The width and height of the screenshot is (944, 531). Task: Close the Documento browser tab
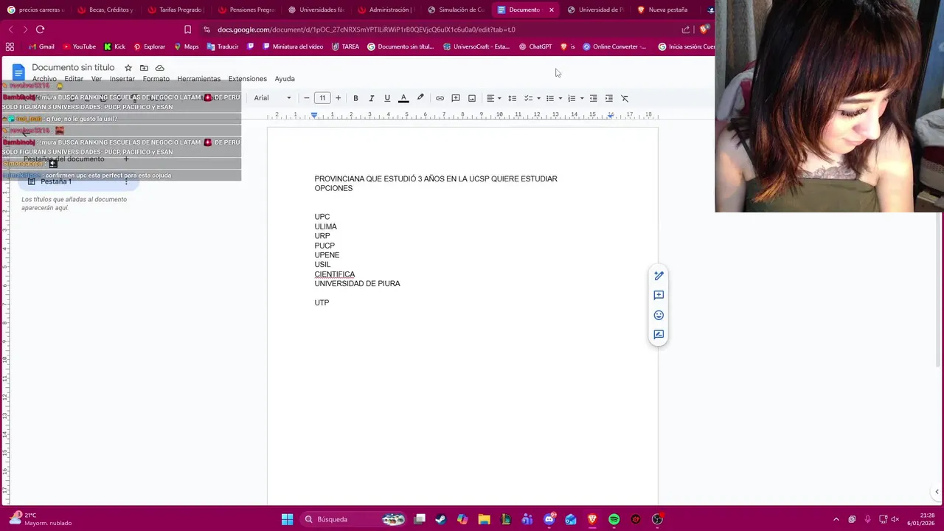(551, 10)
